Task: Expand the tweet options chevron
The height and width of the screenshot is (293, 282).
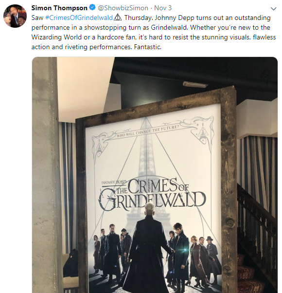Action: point(273,9)
